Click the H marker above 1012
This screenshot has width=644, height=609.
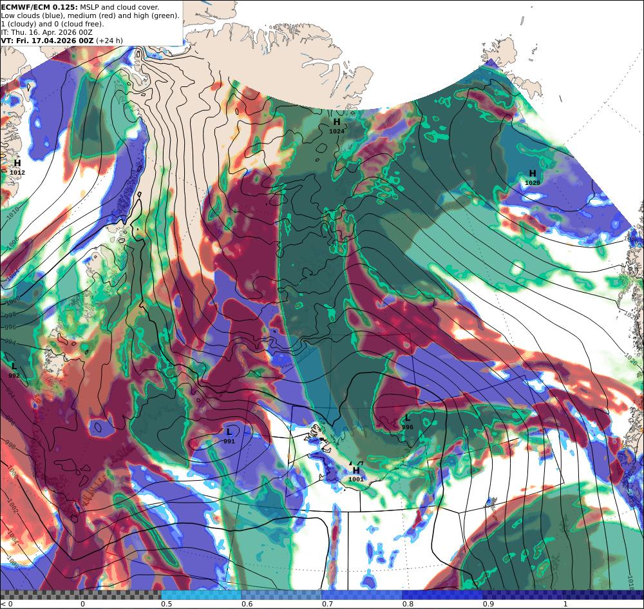(x=17, y=163)
